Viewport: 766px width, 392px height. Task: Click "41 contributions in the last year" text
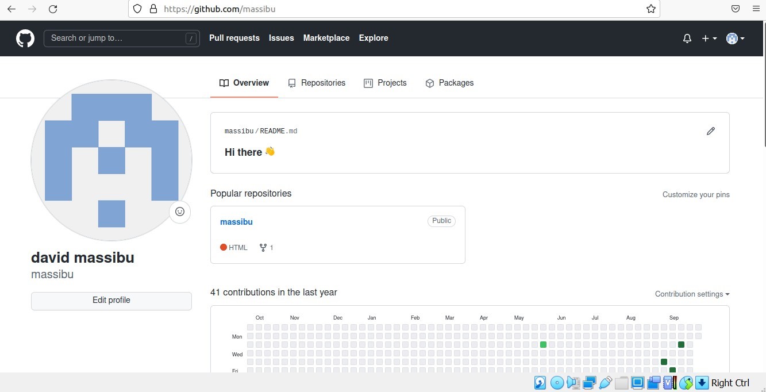274,293
